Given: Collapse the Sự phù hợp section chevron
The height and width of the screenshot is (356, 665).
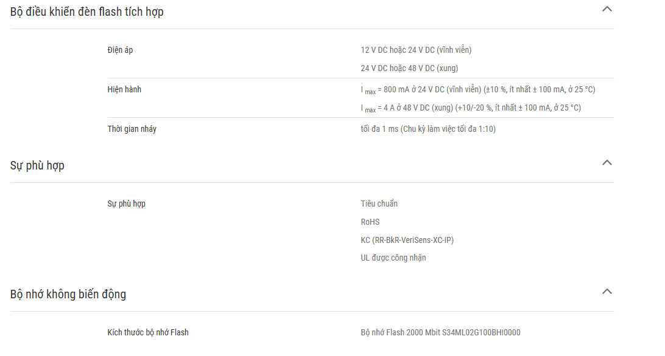Looking at the screenshot, I should click(607, 163).
